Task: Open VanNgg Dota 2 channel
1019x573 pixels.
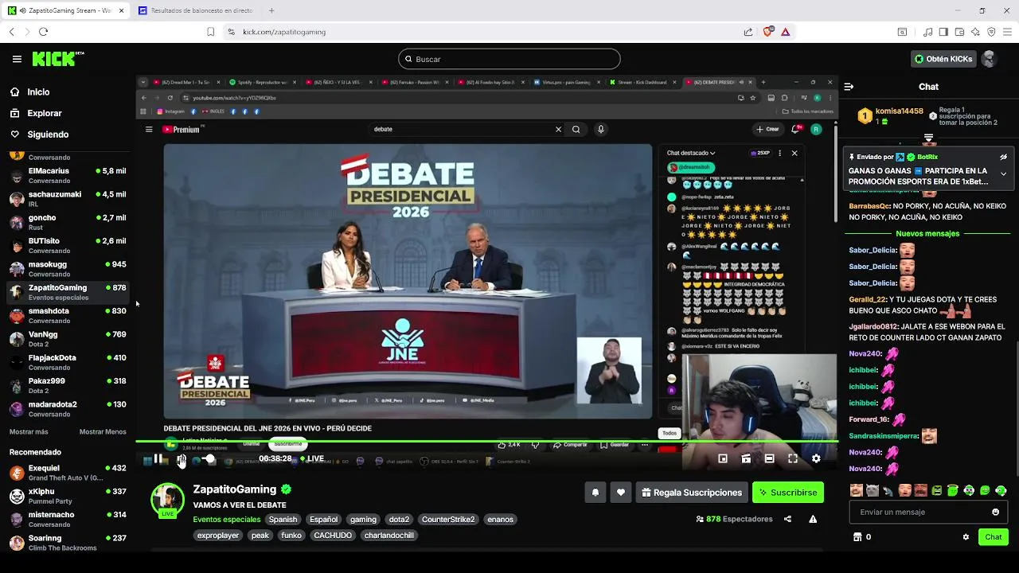Action: (x=68, y=339)
